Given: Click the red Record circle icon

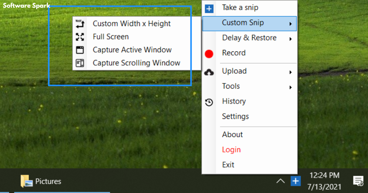Looking at the screenshot, I should pos(209,54).
